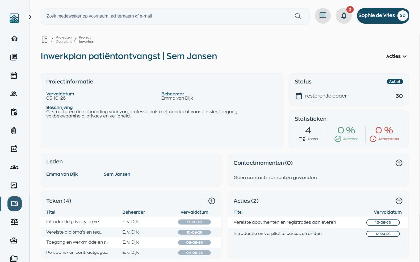Open Sophie de Vries profile menu

point(383,16)
